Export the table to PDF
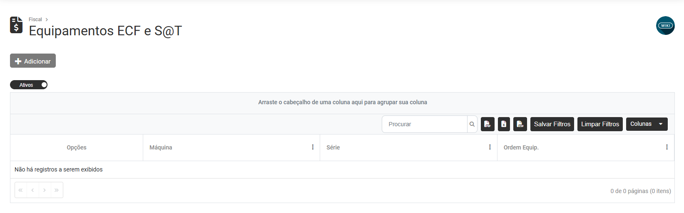Viewport: 684px width, 213px height. [x=488, y=124]
